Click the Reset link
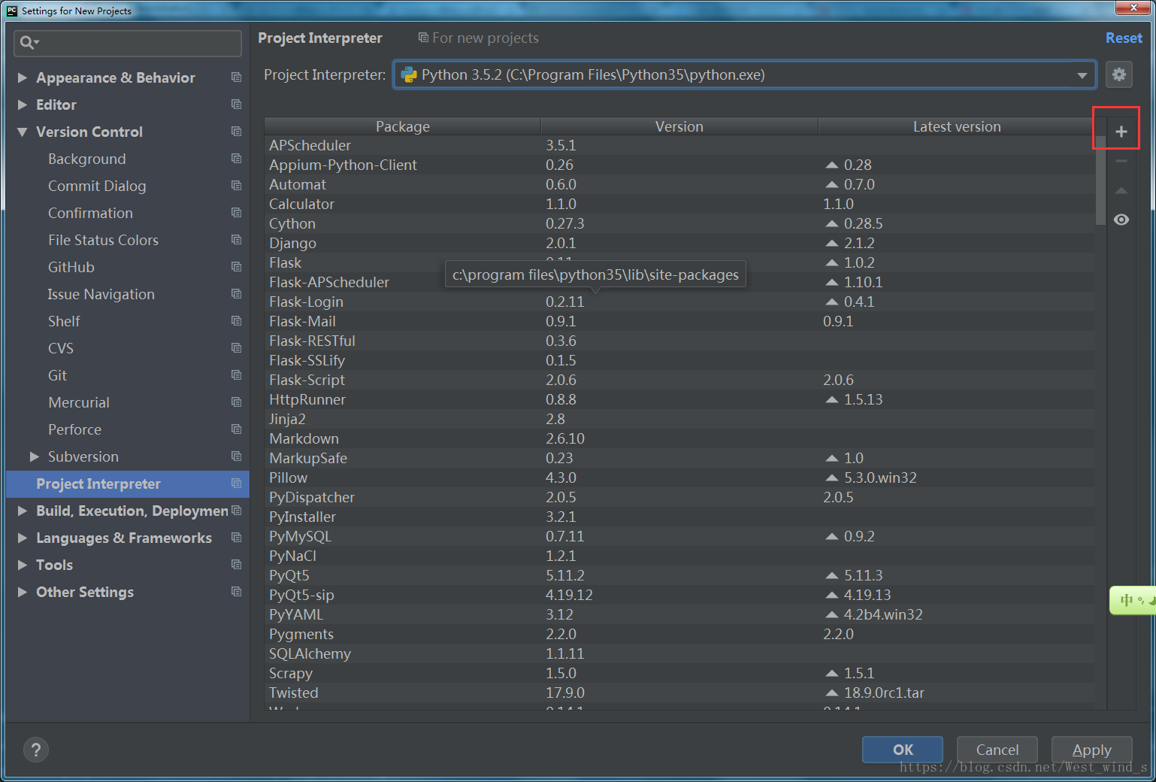The image size is (1156, 782). (x=1124, y=38)
